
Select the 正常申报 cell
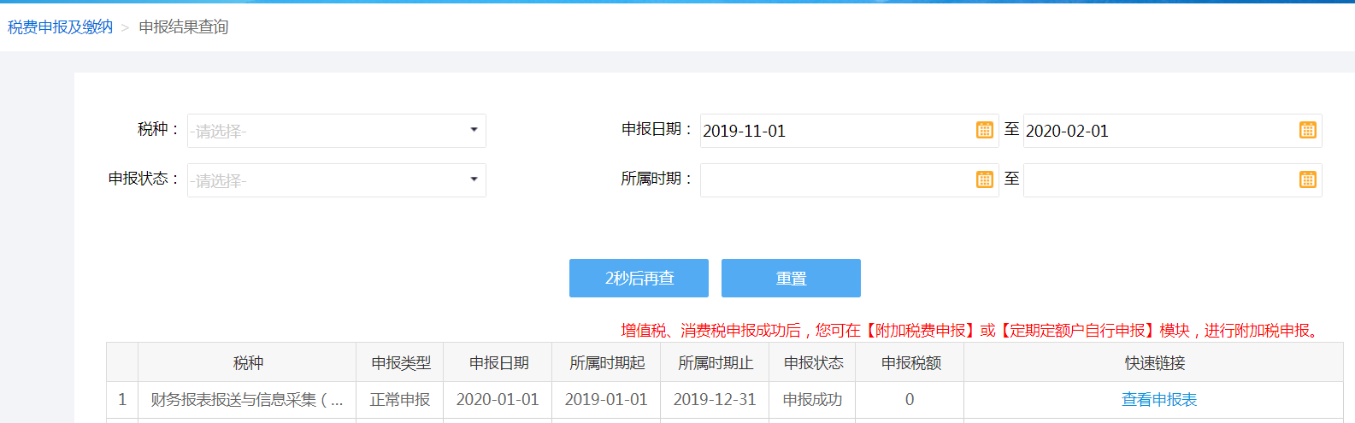(x=400, y=400)
